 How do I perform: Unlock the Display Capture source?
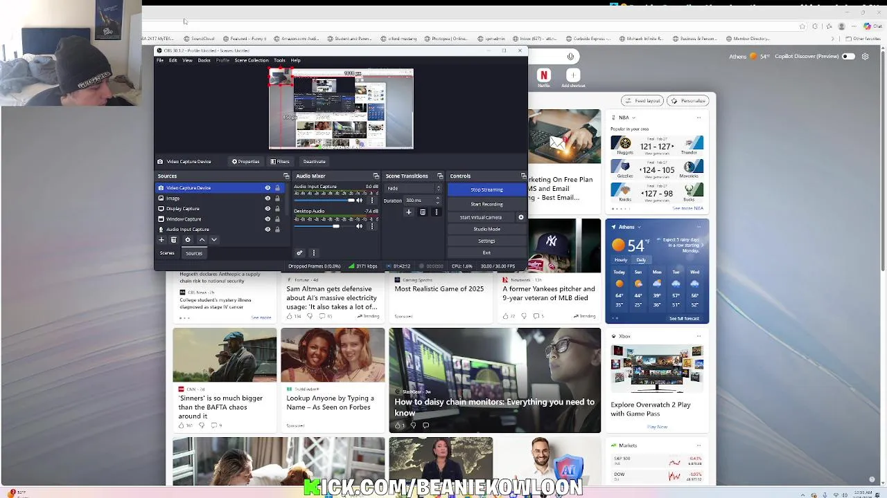tap(277, 209)
